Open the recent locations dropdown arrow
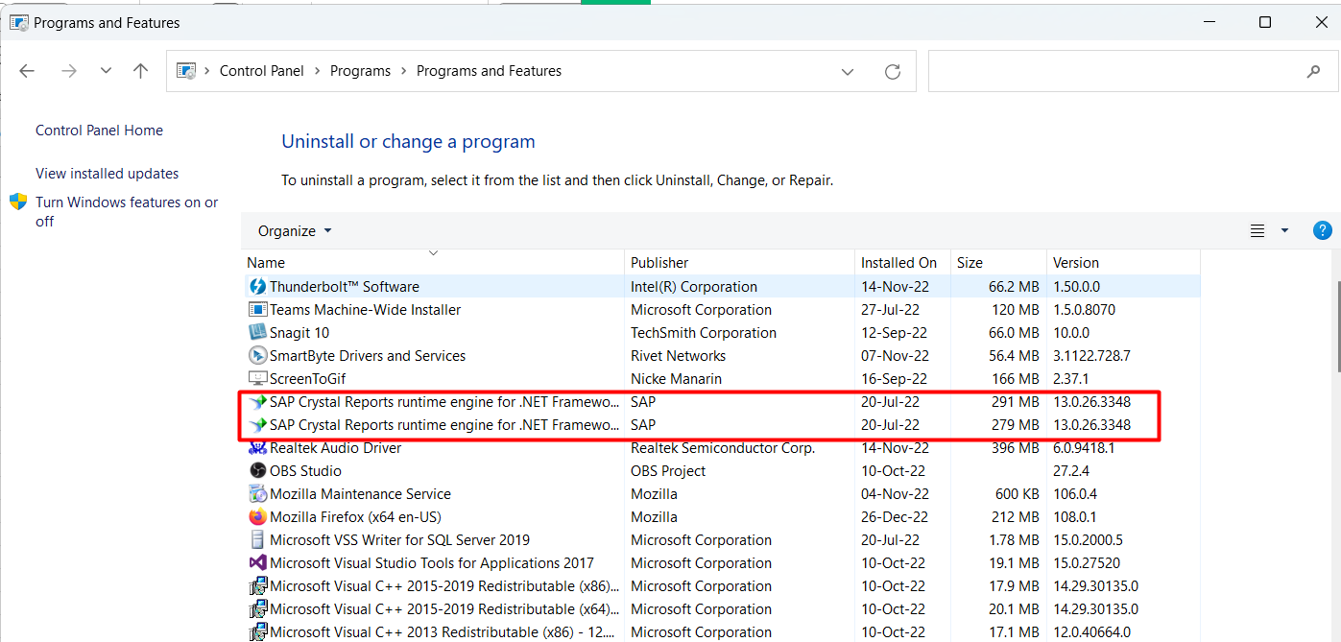1341x642 pixels. [x=106, y=71]
